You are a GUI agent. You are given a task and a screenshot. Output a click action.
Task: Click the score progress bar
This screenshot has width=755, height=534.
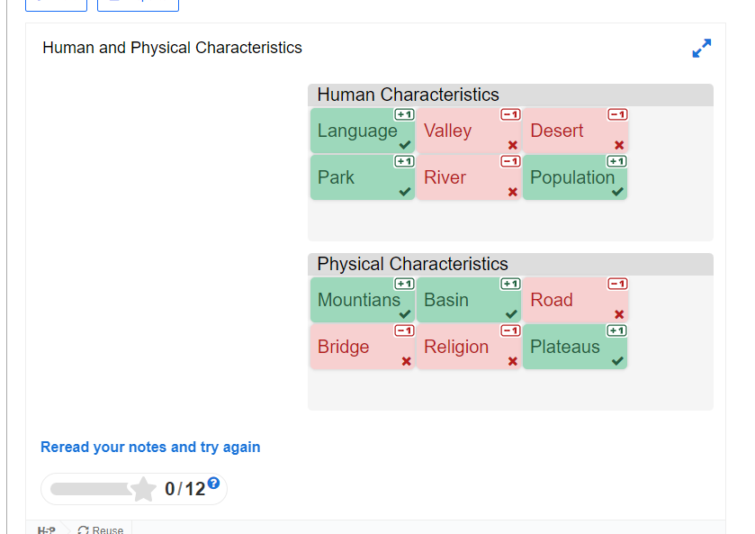click(x=91, y=489)
